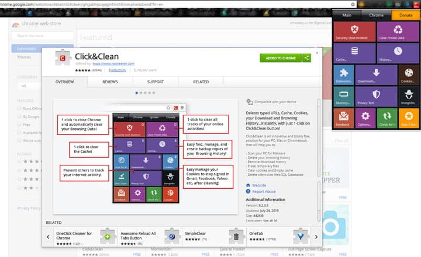Open the offered-by hotcleaner link

(x=113, y=64)
